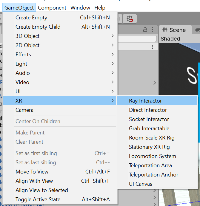200x206 pixels.
Task: Create a Room-Scale XR Rig
Action: point(157,138)
